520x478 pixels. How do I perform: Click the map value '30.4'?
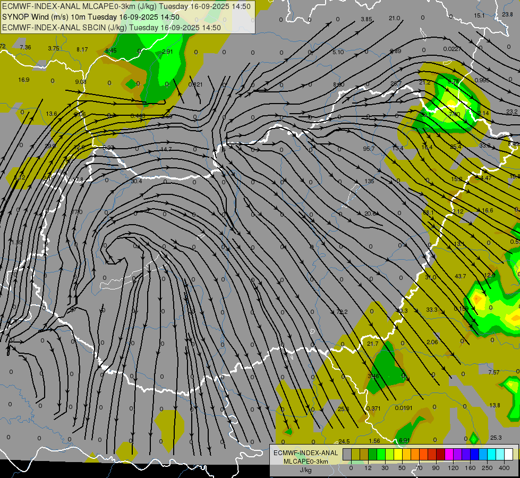pyautogui.click(x=136, y=181)
